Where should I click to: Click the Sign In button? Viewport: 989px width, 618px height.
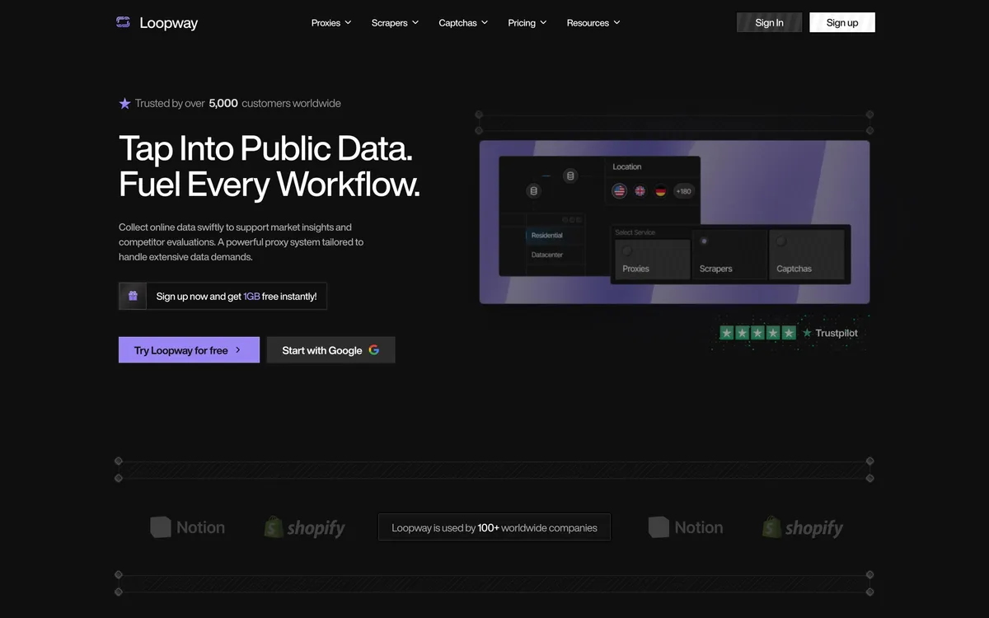769,22
